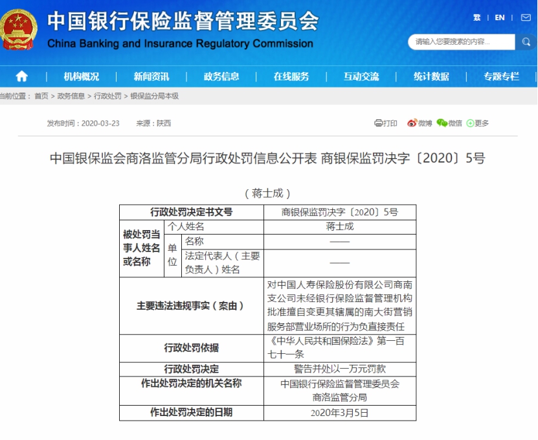Click the 主要违法违规事实（案由） label
538x440 pixels.
[x=192, y=306]
